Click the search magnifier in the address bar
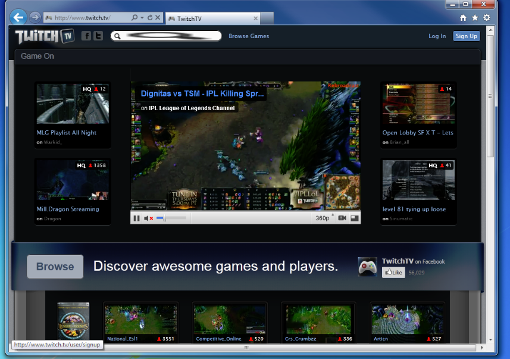This screenshot has width=510, height=359. [134, 18]
